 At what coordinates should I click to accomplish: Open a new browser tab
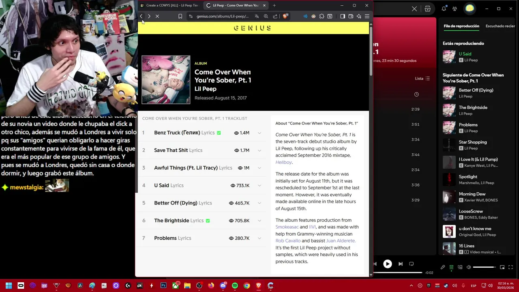pyautogui.click(x=274, y=5)
